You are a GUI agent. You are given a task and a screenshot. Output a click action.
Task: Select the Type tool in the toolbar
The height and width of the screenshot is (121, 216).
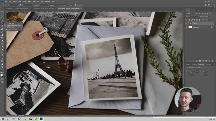[2, 55]
